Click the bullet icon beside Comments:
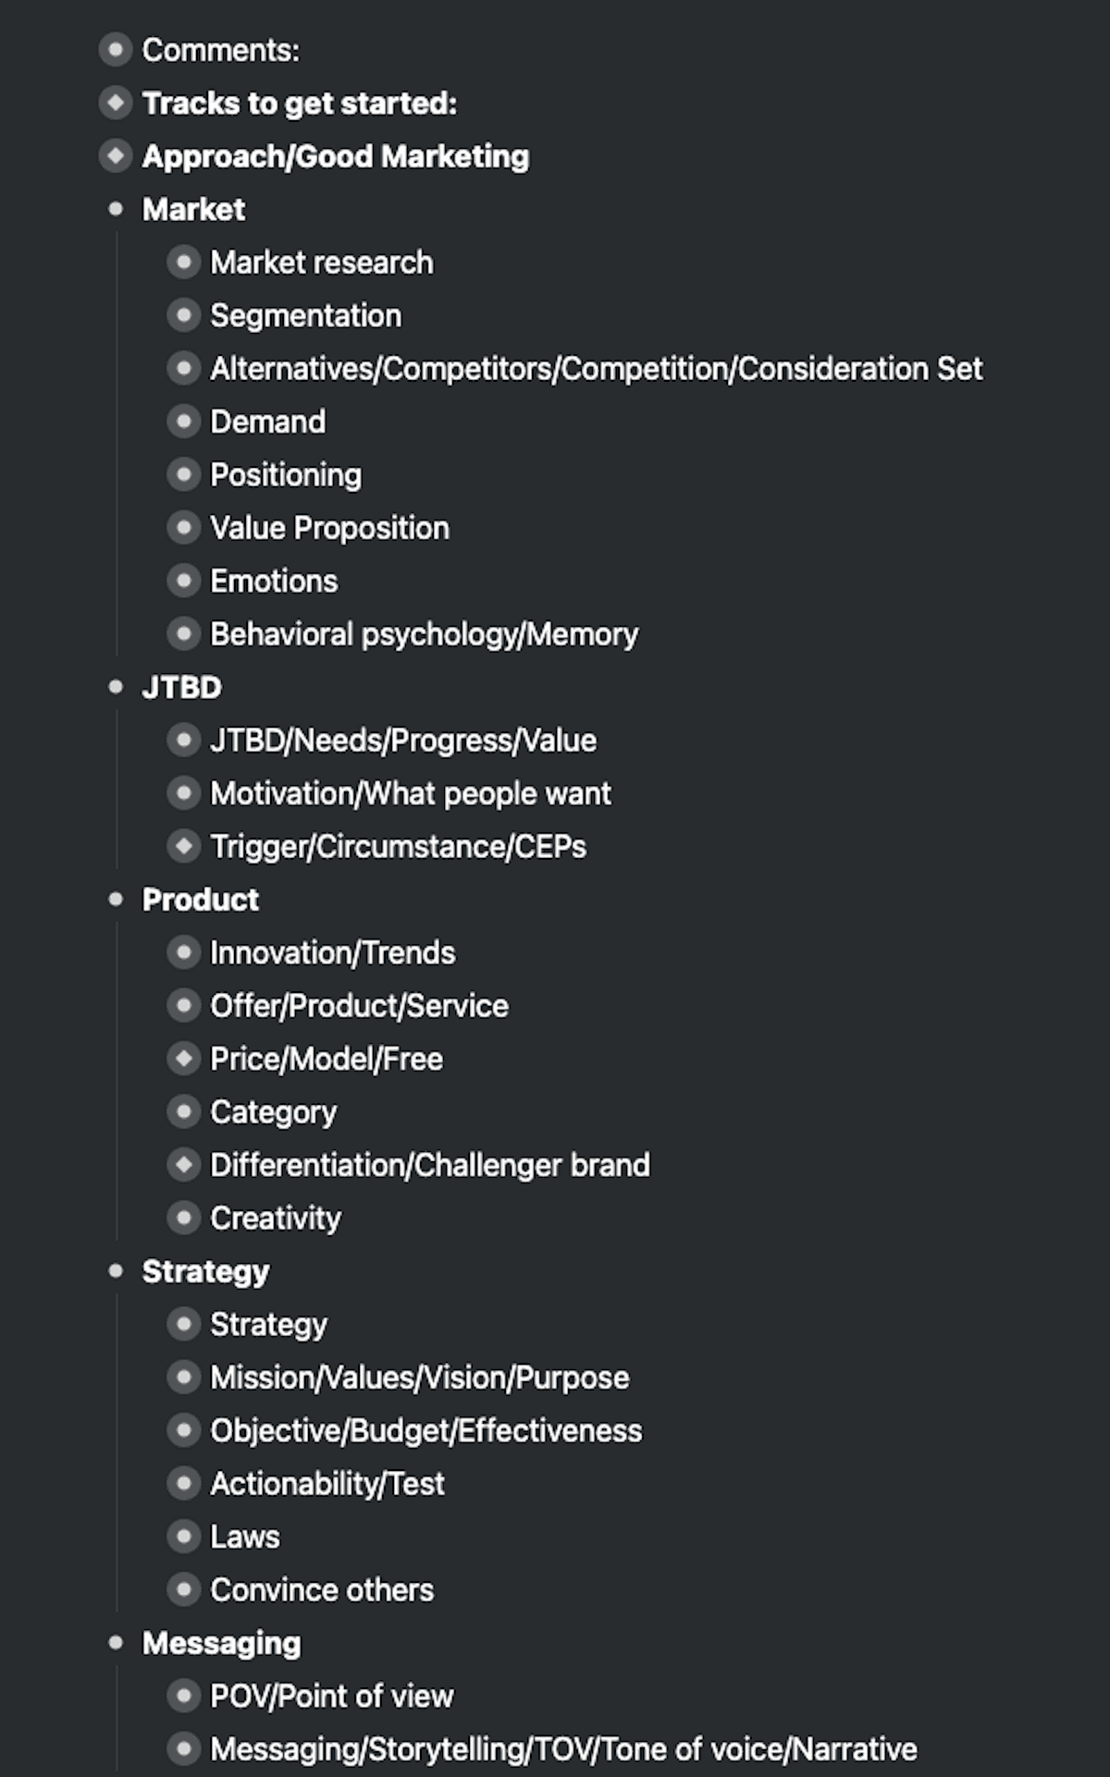1110x1777 pixels. click(x=116, y=50)
